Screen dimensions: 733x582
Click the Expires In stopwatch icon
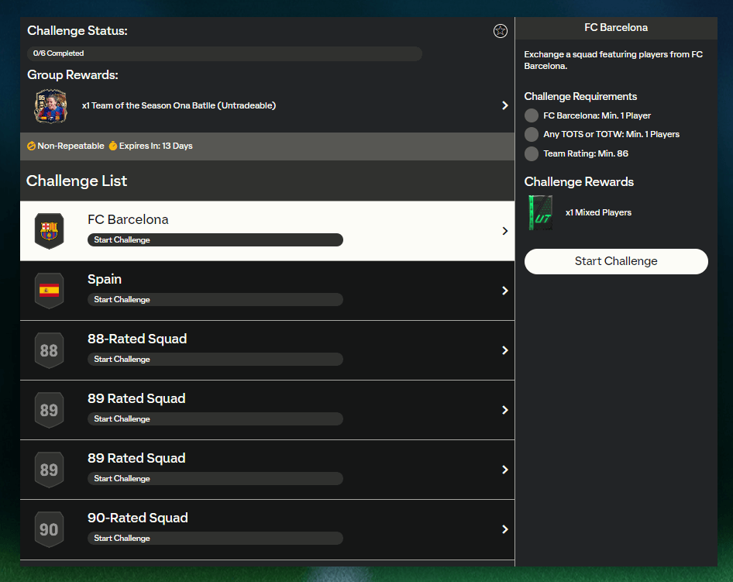(x=113, y=146)
